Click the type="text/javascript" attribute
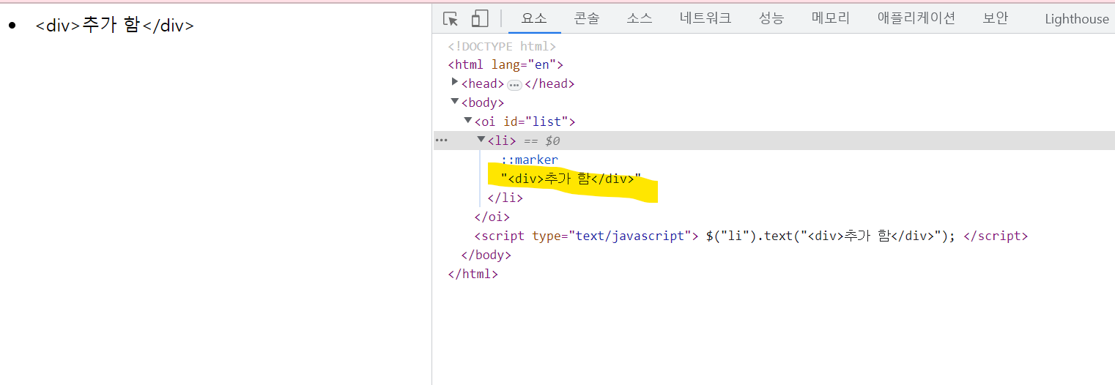The height and width of the screenshot is (385, 1115). click(x=612, y=236)
